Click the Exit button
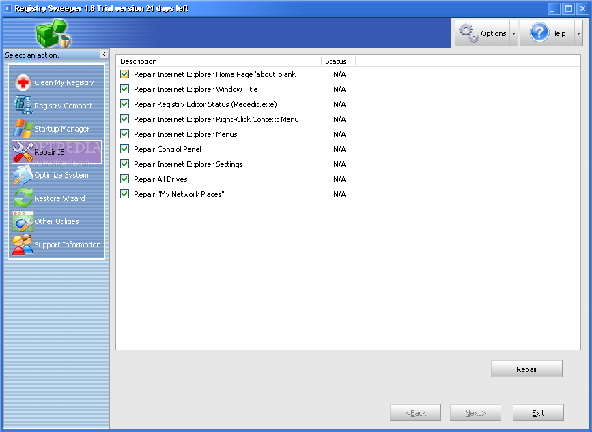The height and width of the screenshot is (432, 592). (538, 413)
